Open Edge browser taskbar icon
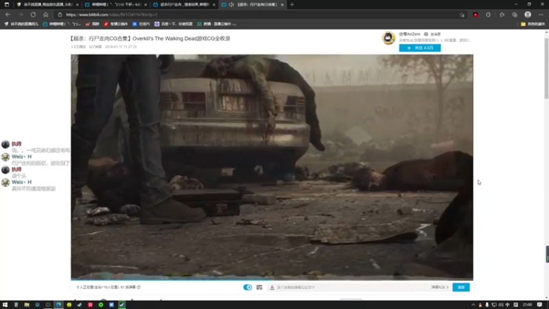 pos(58,305)
